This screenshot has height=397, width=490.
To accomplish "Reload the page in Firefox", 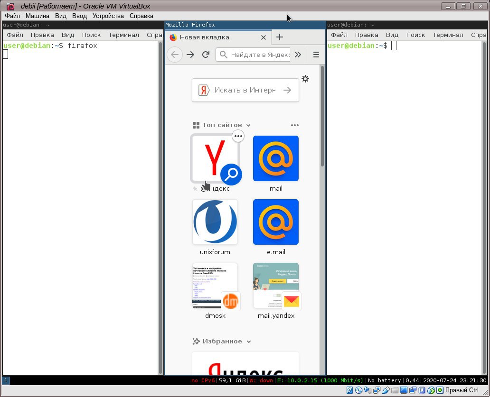I will [206, 55].
